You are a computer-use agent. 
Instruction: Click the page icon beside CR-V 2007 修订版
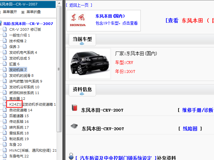click(x=5, y=29)
